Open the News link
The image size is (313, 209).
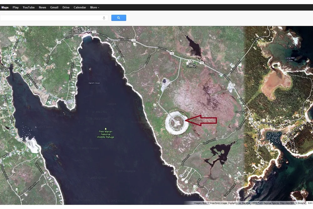point(42,7)
